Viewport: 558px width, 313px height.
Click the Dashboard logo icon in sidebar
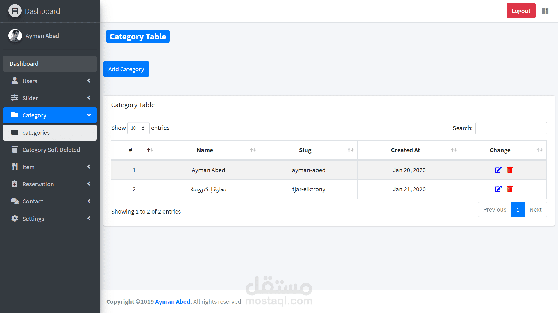pos(15,11)
